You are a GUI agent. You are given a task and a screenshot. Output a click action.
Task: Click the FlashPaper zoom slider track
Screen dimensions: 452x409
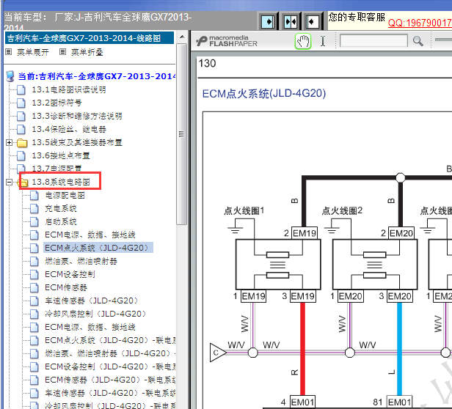coord(443,40)
